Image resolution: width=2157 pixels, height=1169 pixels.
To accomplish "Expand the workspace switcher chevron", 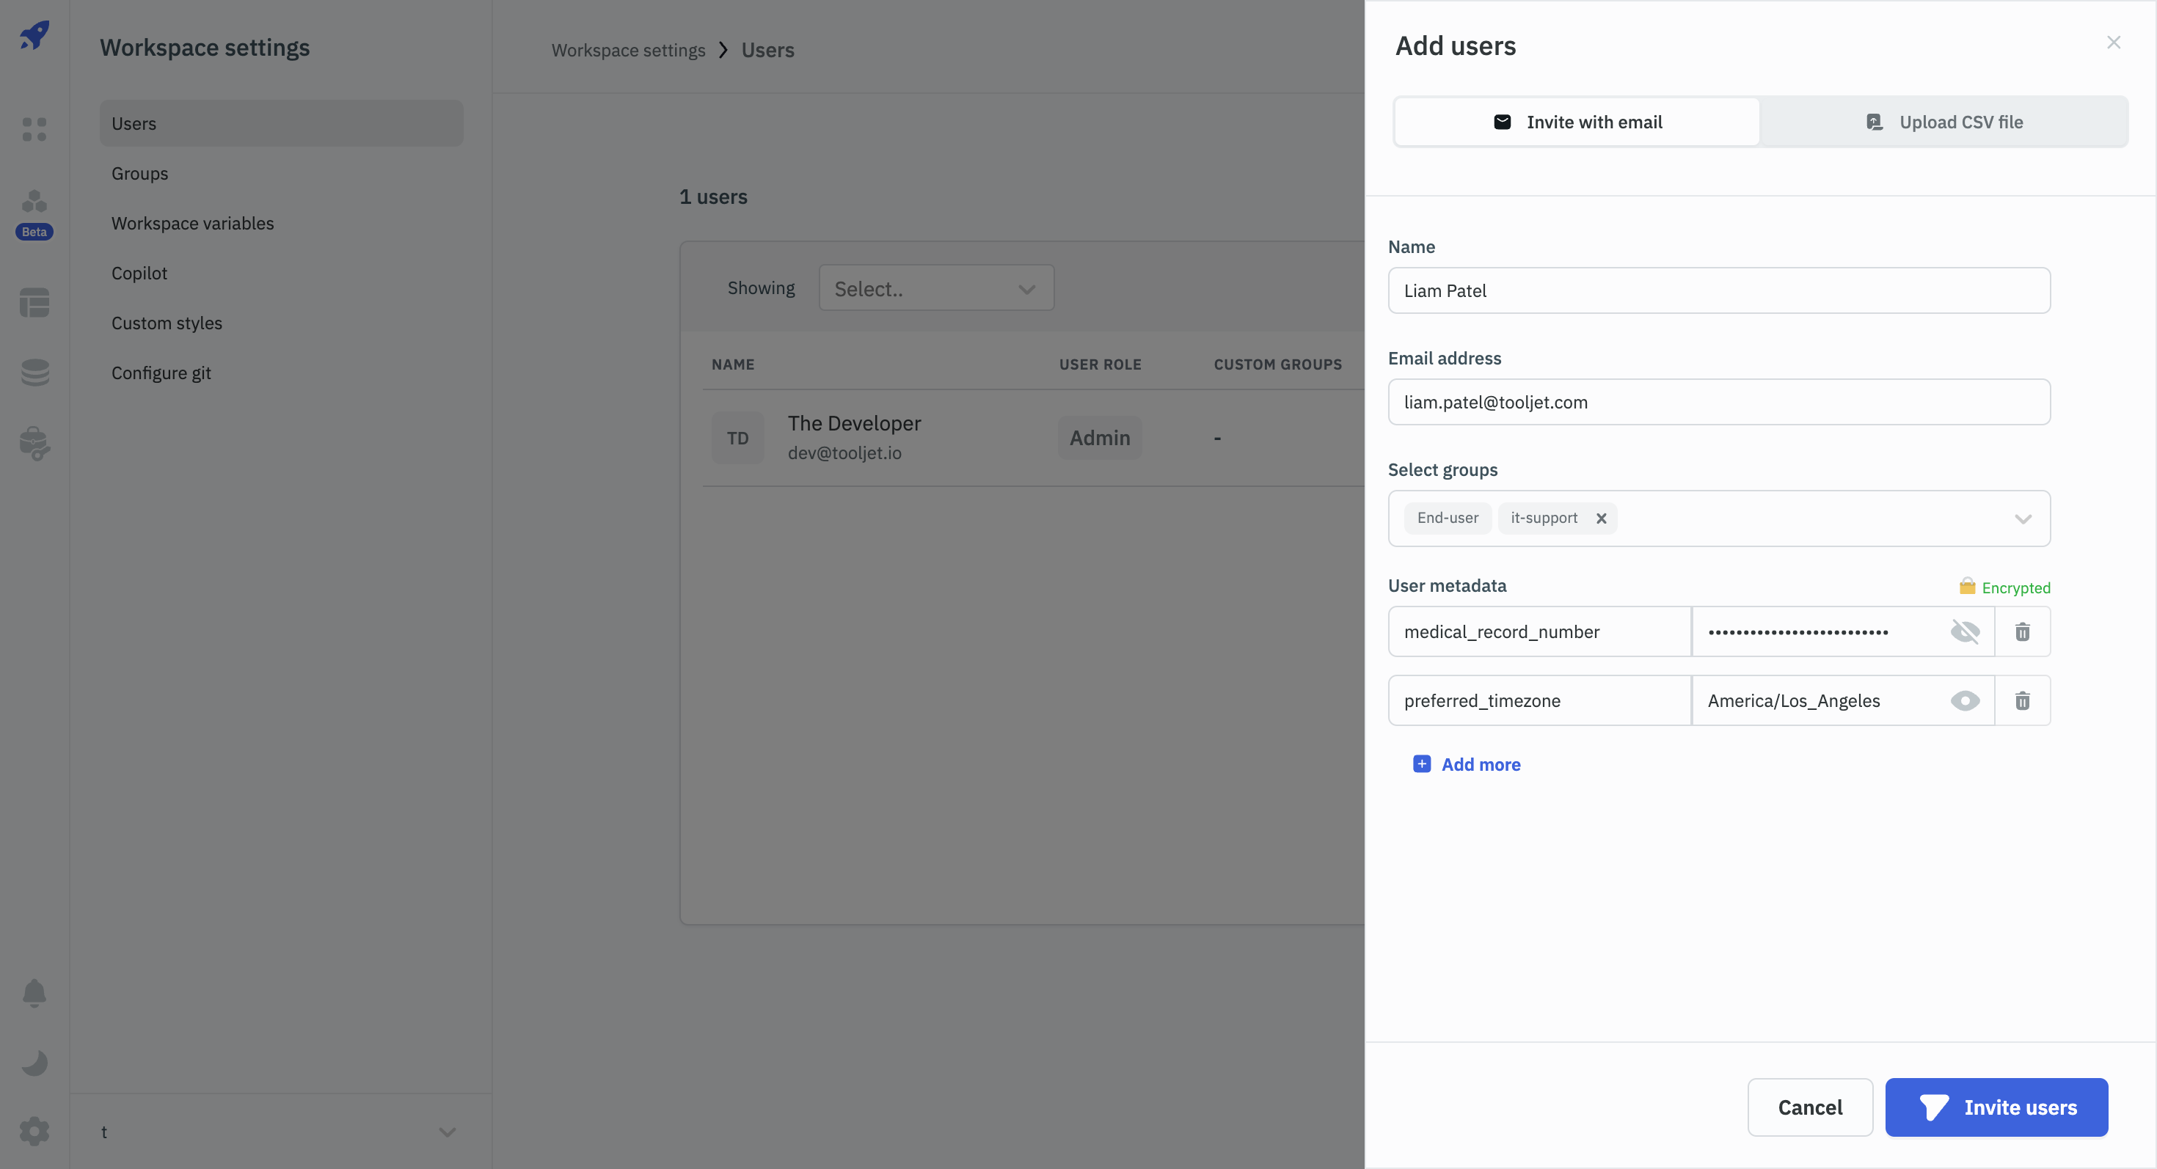I will pyautogui.click(x=447, y=1132).
